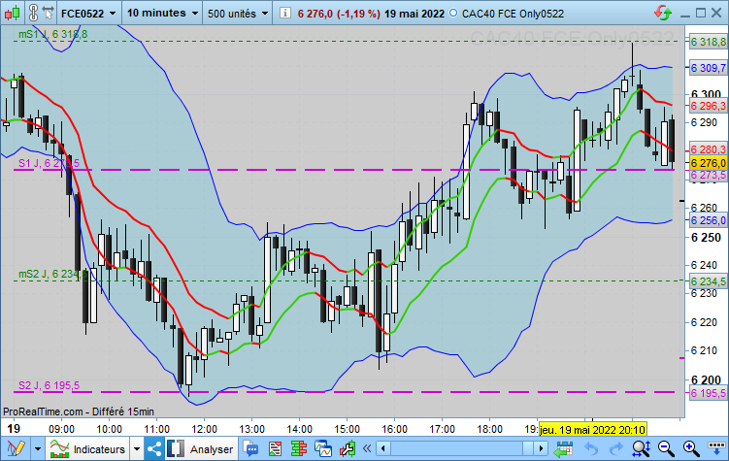Click the 6 250 price axis label
The height and width of the screenshot is (461, 729).
point(706,238)
